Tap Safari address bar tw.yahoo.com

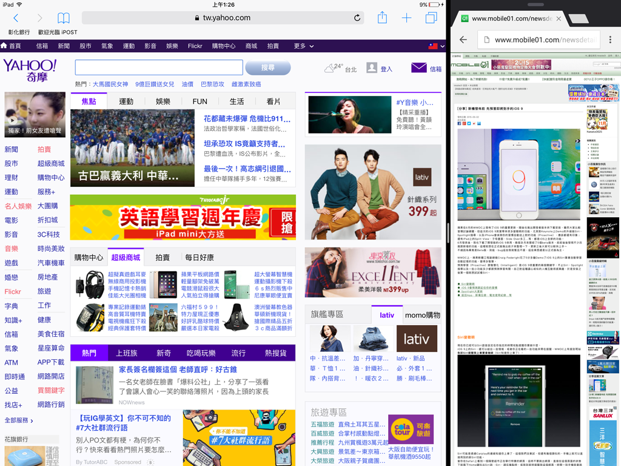(223, 18)
